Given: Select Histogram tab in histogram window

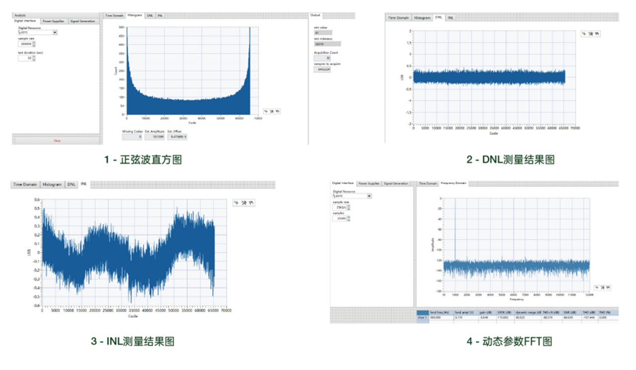Looking at the screenshot, I should click(x=135, y=16).
